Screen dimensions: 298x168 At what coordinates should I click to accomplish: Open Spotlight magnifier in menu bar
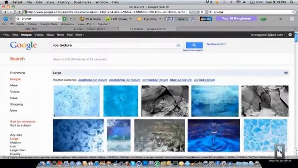pos(291,2)
